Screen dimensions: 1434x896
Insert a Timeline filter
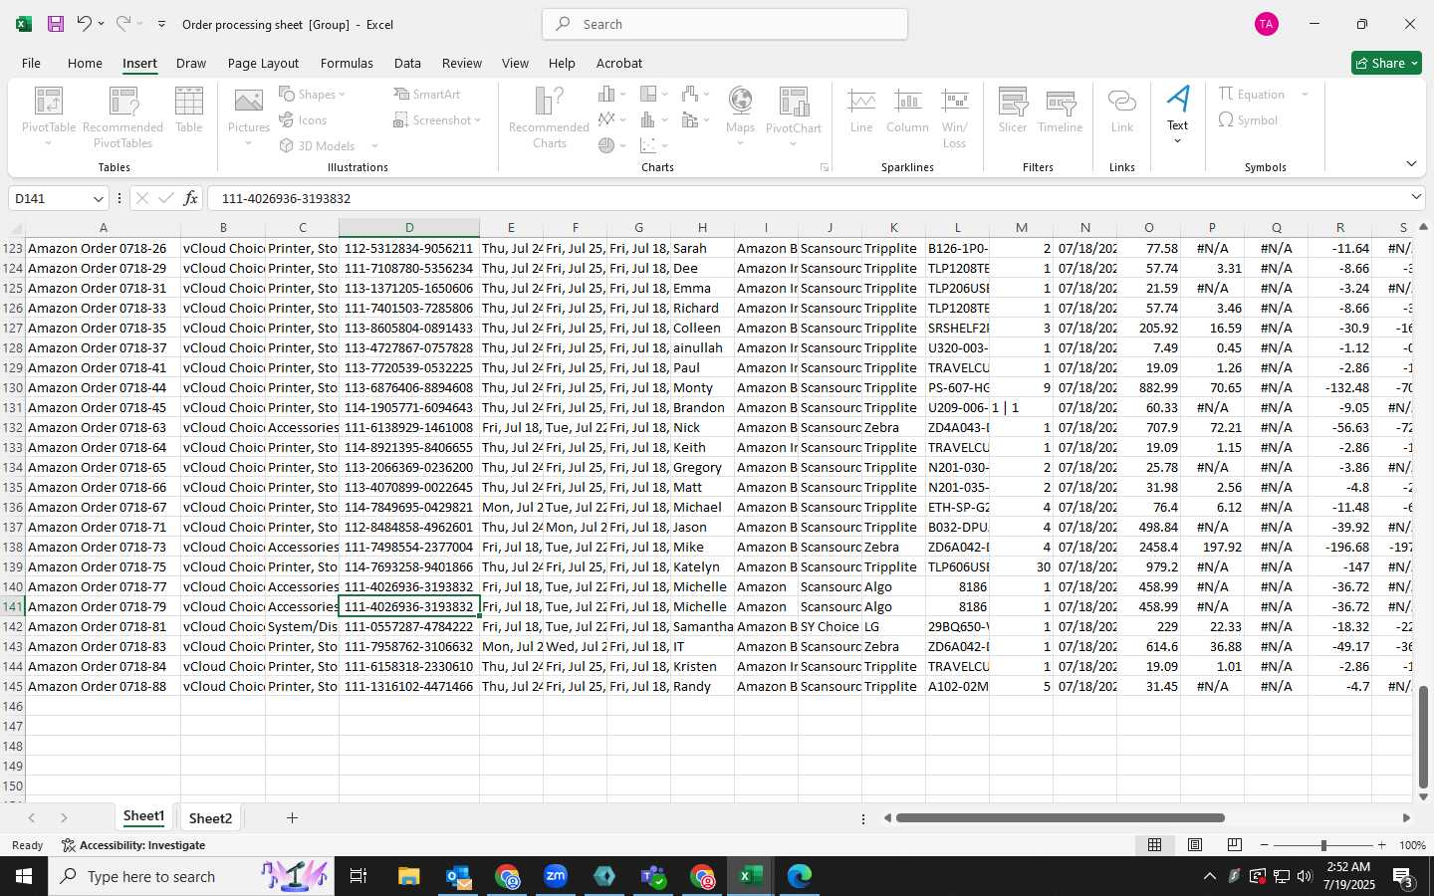point(1061,112)
